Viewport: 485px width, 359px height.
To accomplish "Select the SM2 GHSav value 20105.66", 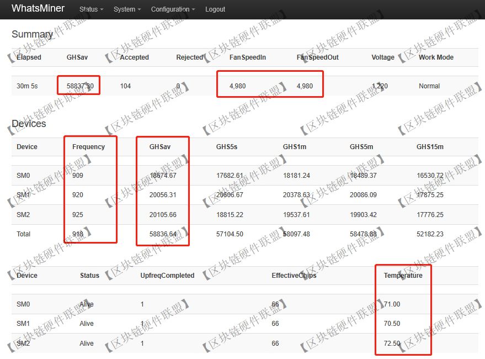I will (163, 215).
